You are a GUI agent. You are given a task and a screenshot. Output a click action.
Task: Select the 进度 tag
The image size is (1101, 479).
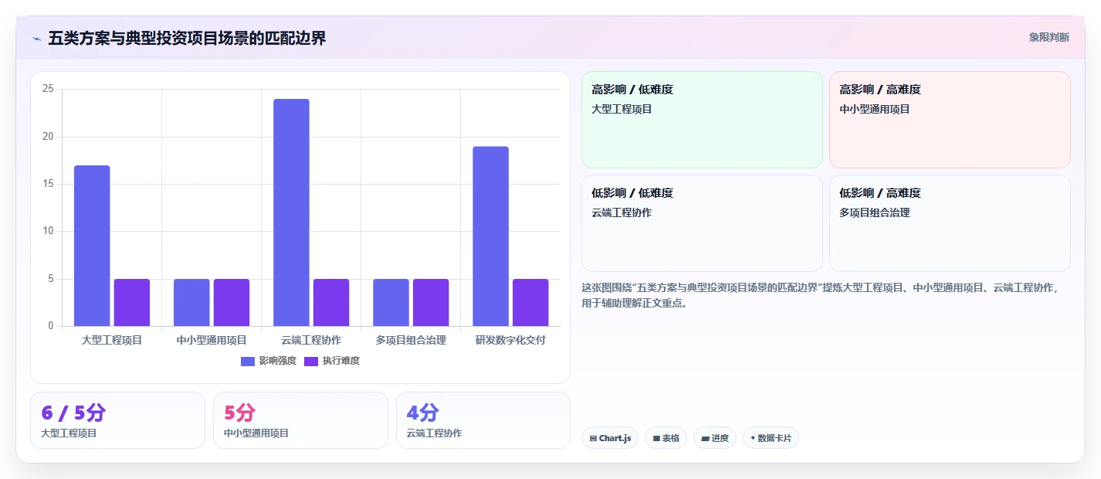point(715,438)
